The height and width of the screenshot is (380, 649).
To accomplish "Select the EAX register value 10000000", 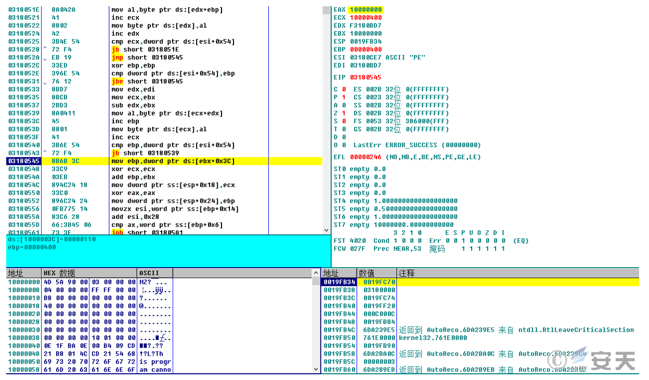I will 366,10.
